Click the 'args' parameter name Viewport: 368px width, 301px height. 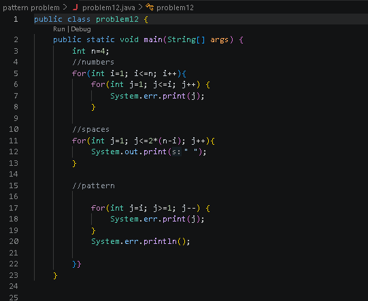219,39
